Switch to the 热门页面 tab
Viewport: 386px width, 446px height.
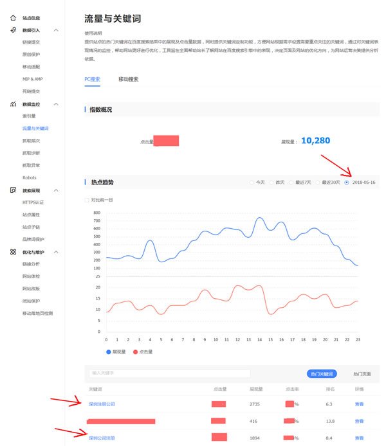pos(362,373)
